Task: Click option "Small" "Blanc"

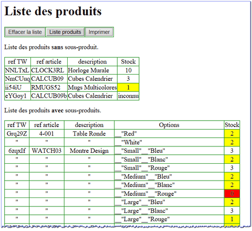Action: coord(169,159)
